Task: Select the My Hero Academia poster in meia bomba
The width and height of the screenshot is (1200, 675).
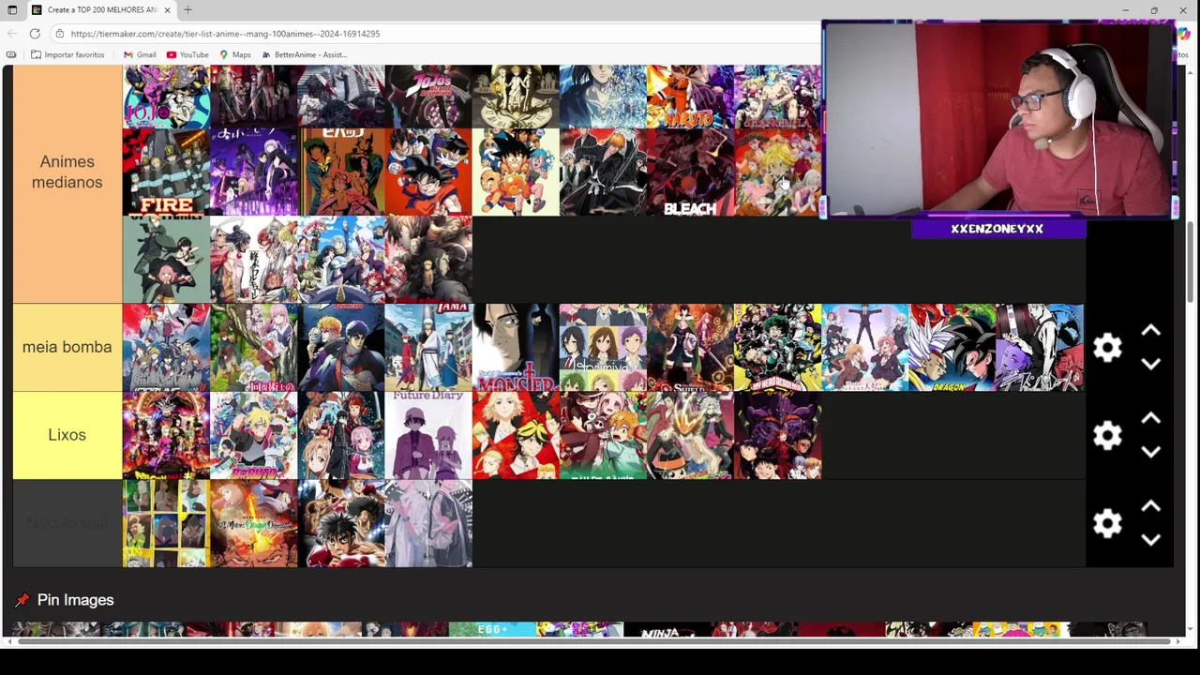Action: pyautogui.click(x=777, y=347)
